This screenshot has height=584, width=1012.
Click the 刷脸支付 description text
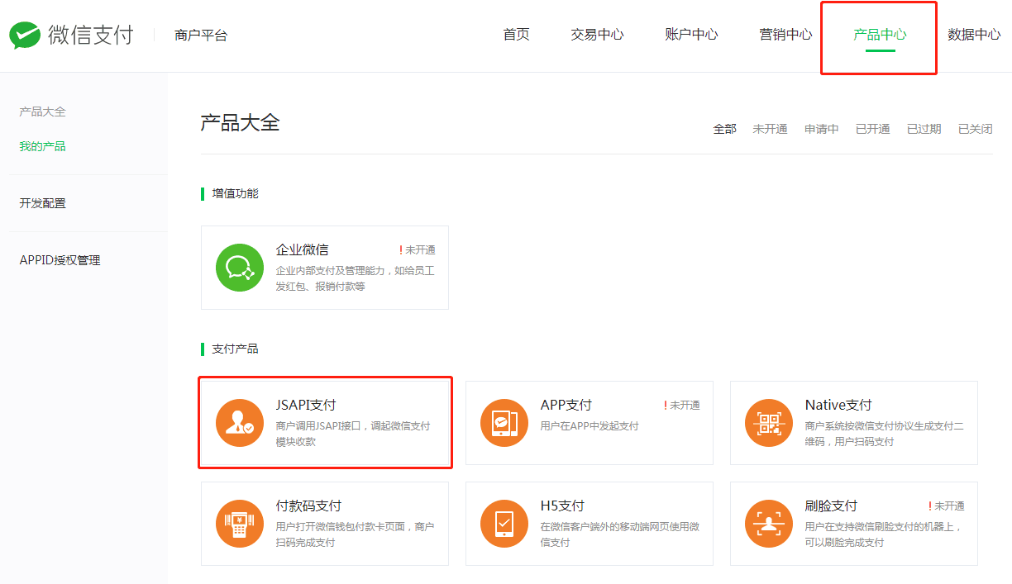pos(884,534)
